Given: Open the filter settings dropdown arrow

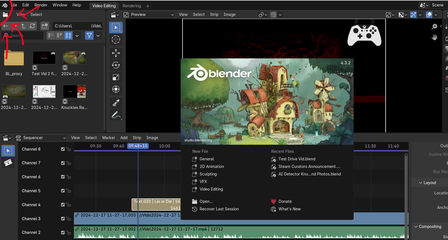Looking at the screenshot, I should click(x=98, y=35).
